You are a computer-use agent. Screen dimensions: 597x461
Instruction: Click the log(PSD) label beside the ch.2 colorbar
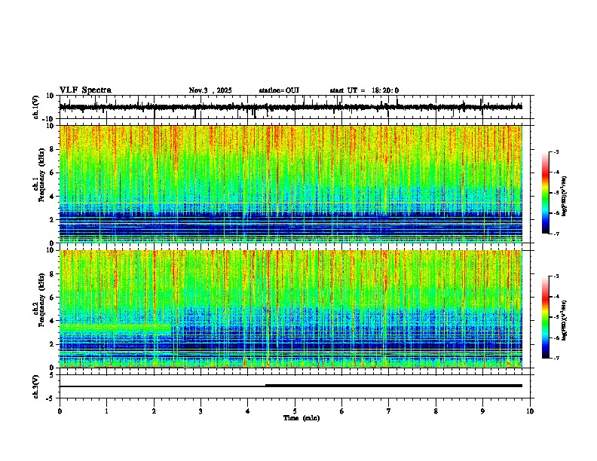565,321
